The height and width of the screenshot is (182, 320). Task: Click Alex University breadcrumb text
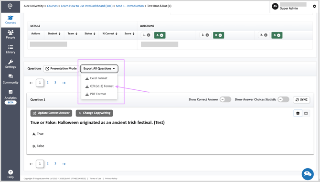[33, 6]
